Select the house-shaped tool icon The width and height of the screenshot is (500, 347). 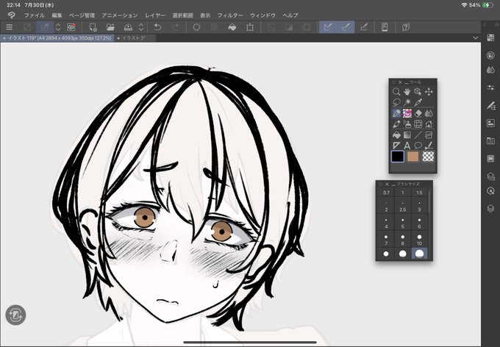(x=429, y=124)
